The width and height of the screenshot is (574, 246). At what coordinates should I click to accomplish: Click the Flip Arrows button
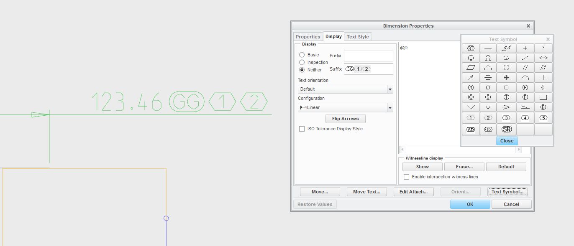pyautogui.click(x=346, y=119)
